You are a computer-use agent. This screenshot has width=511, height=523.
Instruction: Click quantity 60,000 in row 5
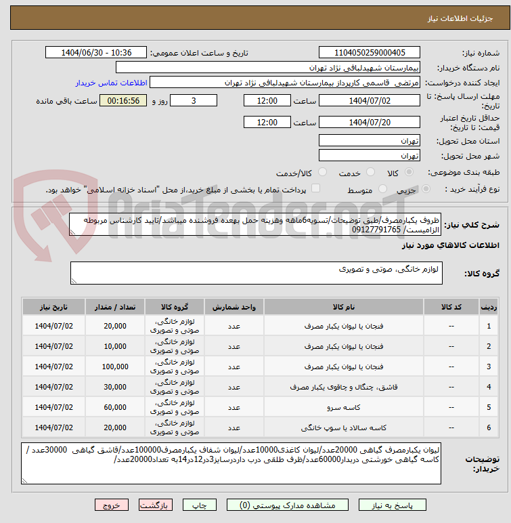coord(115,407)
